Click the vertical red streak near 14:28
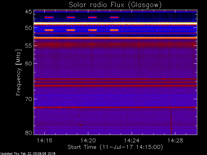Screen dimensions: 207x155 171,122
